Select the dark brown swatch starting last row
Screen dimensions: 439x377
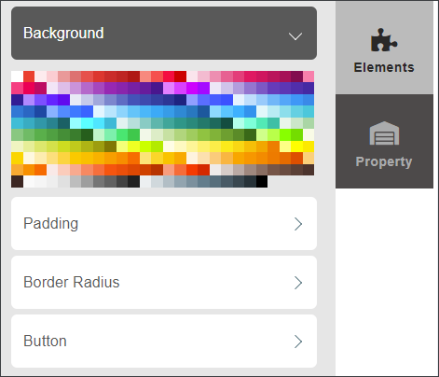[x=17, y=182]
